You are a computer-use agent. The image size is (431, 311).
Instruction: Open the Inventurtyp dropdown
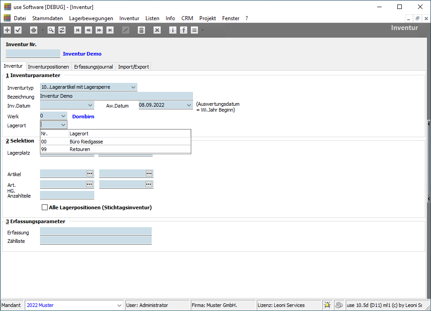tap(133, 87)
